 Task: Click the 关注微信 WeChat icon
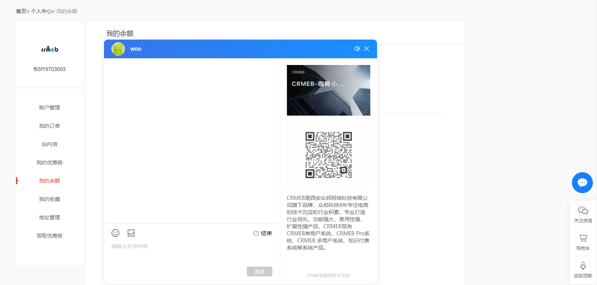(583, 215)
